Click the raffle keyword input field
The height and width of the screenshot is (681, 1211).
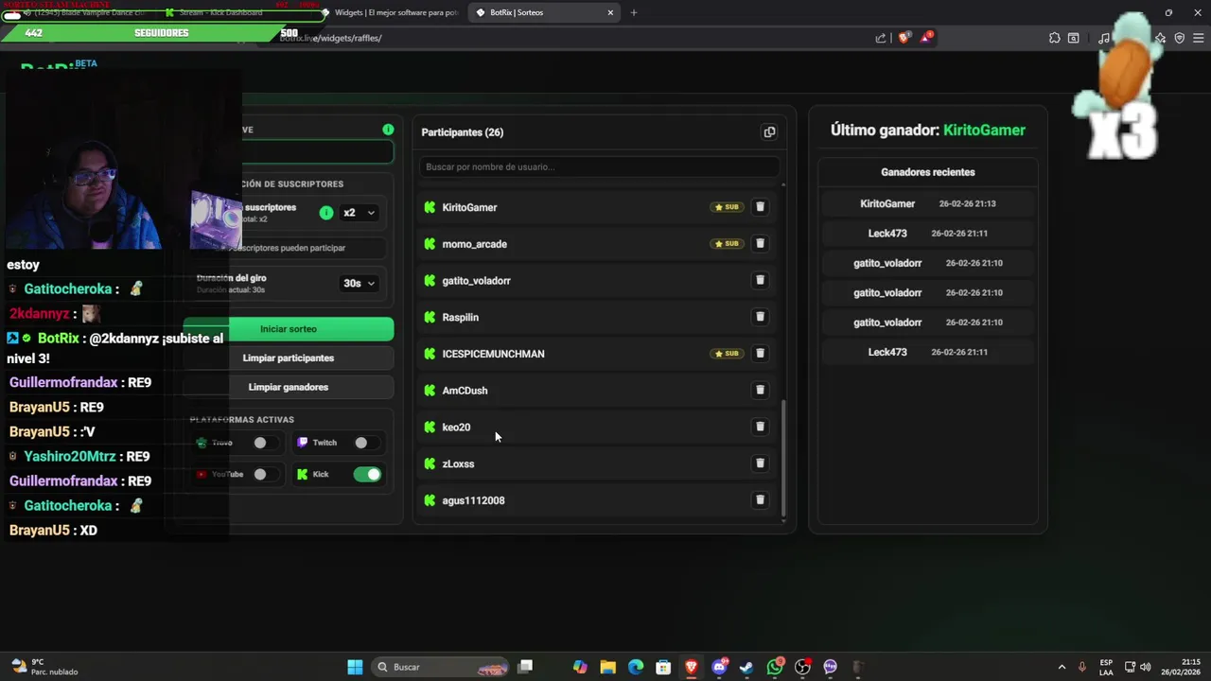(317, 152)
